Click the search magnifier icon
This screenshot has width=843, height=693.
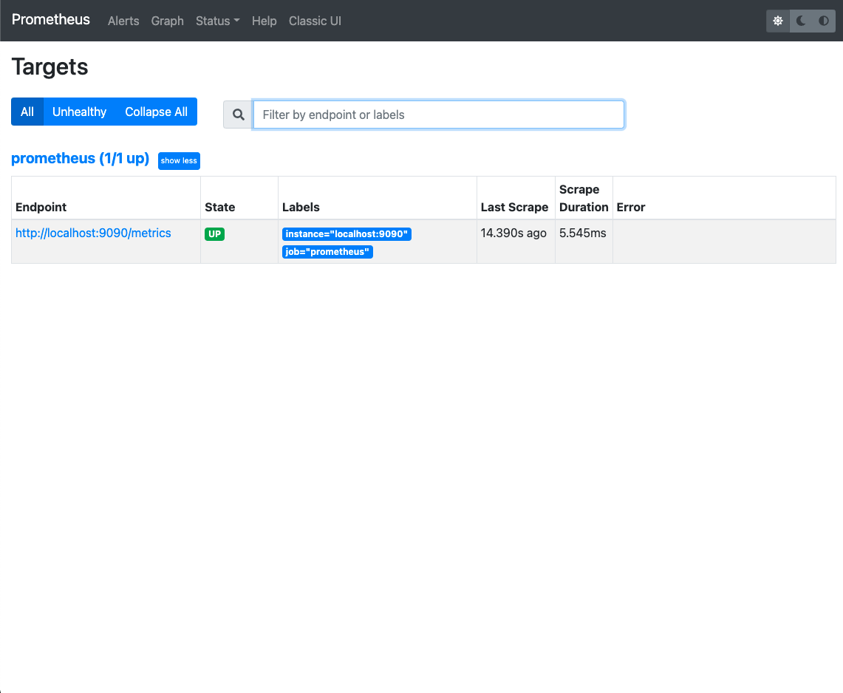tap(238, 115)
